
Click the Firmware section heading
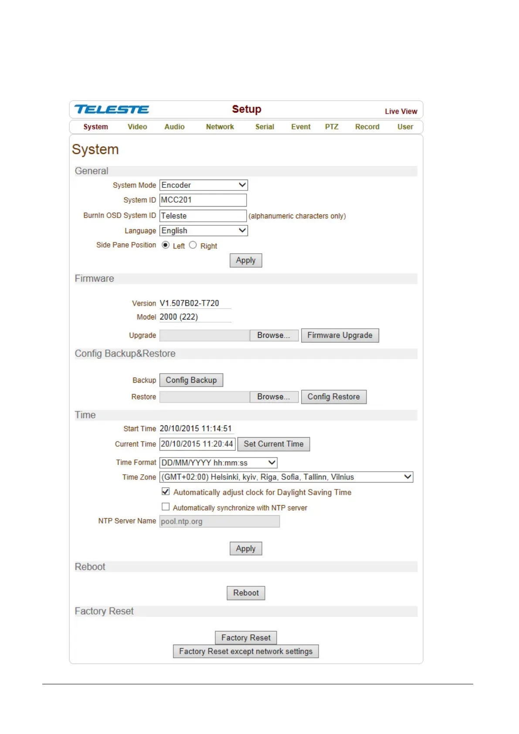pos(95,279)
